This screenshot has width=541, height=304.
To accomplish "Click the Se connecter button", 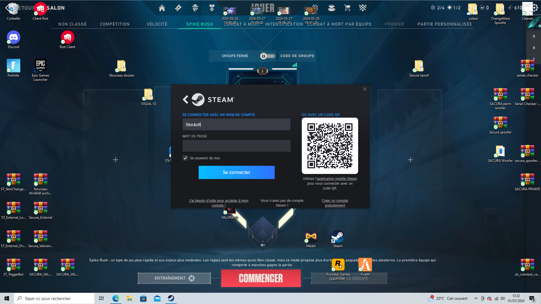I will [x=237, y=172].
